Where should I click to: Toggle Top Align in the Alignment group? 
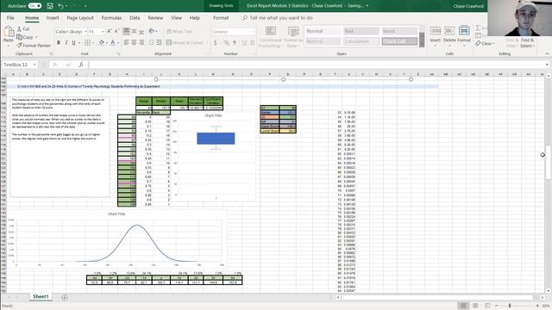click(127, 31)
